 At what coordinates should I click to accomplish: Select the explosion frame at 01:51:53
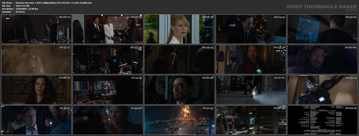[179, 120]
